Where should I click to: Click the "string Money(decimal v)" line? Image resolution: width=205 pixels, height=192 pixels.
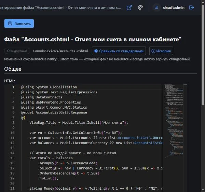[96, 189]
